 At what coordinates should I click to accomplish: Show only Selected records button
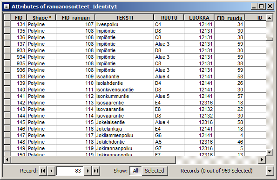[x=155, y=171]
